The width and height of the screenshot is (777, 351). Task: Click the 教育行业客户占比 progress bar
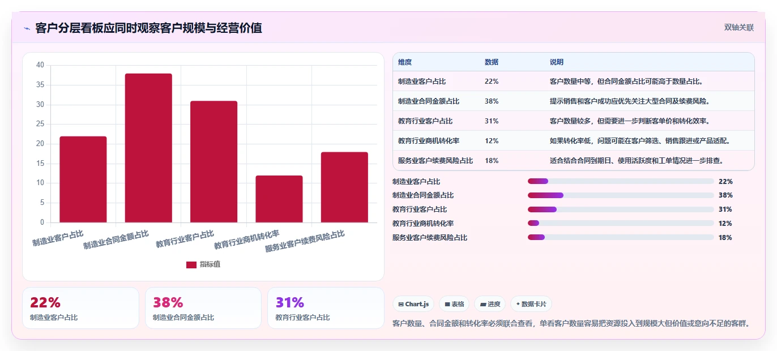[621, 209]
